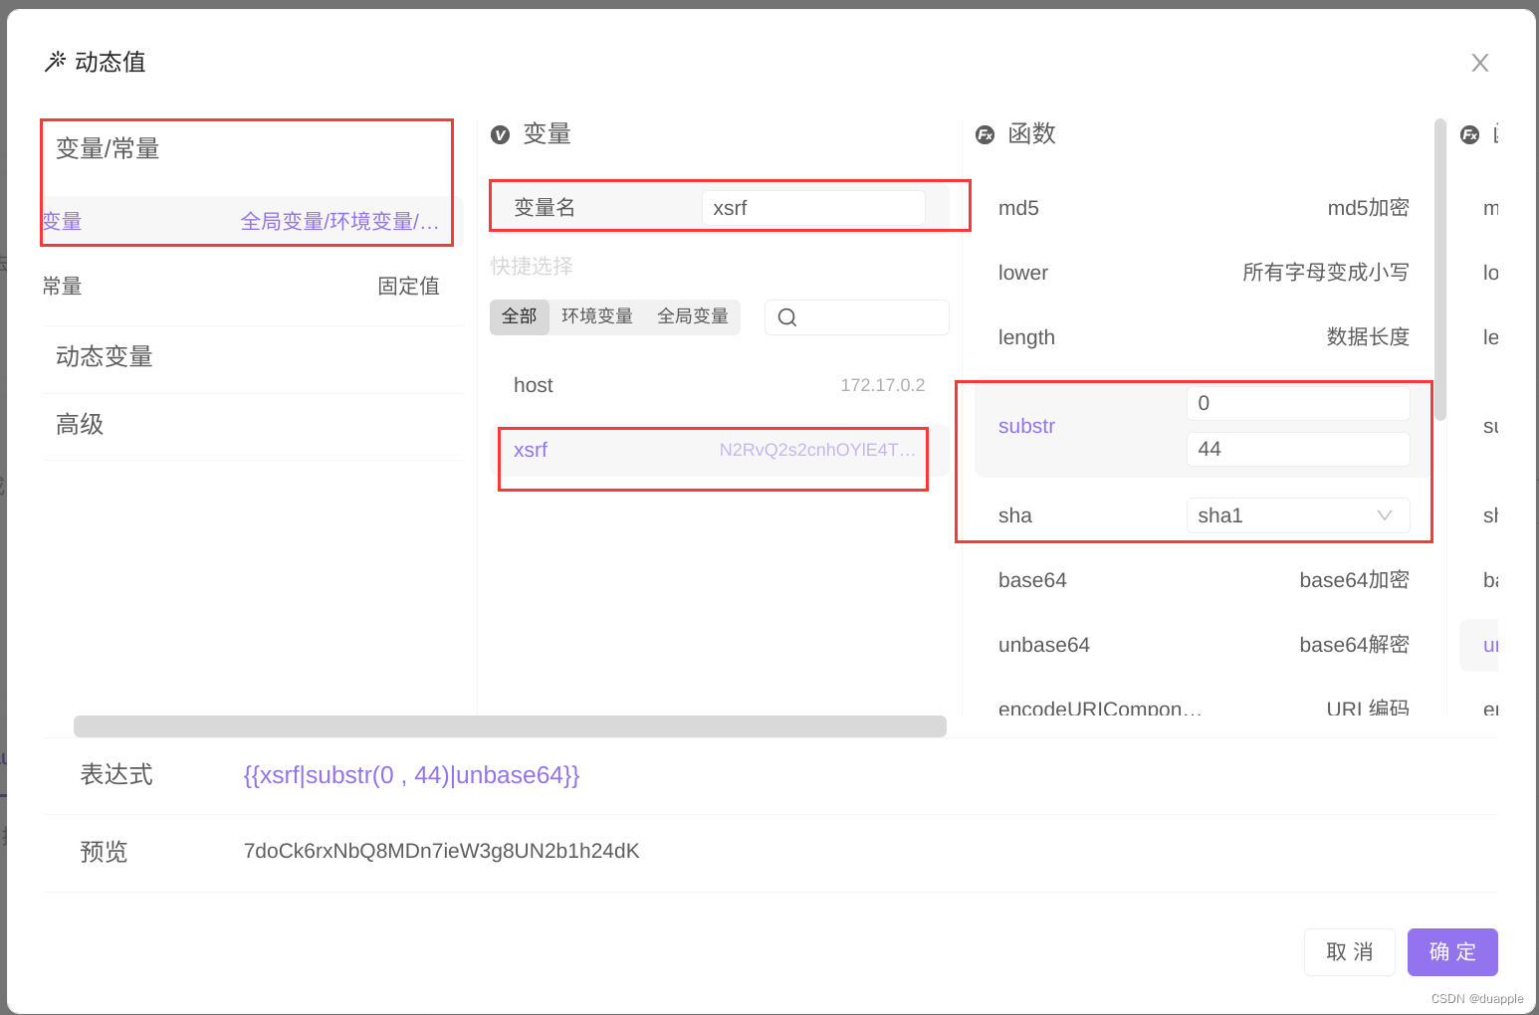1539x1015 pixels.
Task: Select the 变量 row under 变量/常量
Action: [x=252, y=221]
